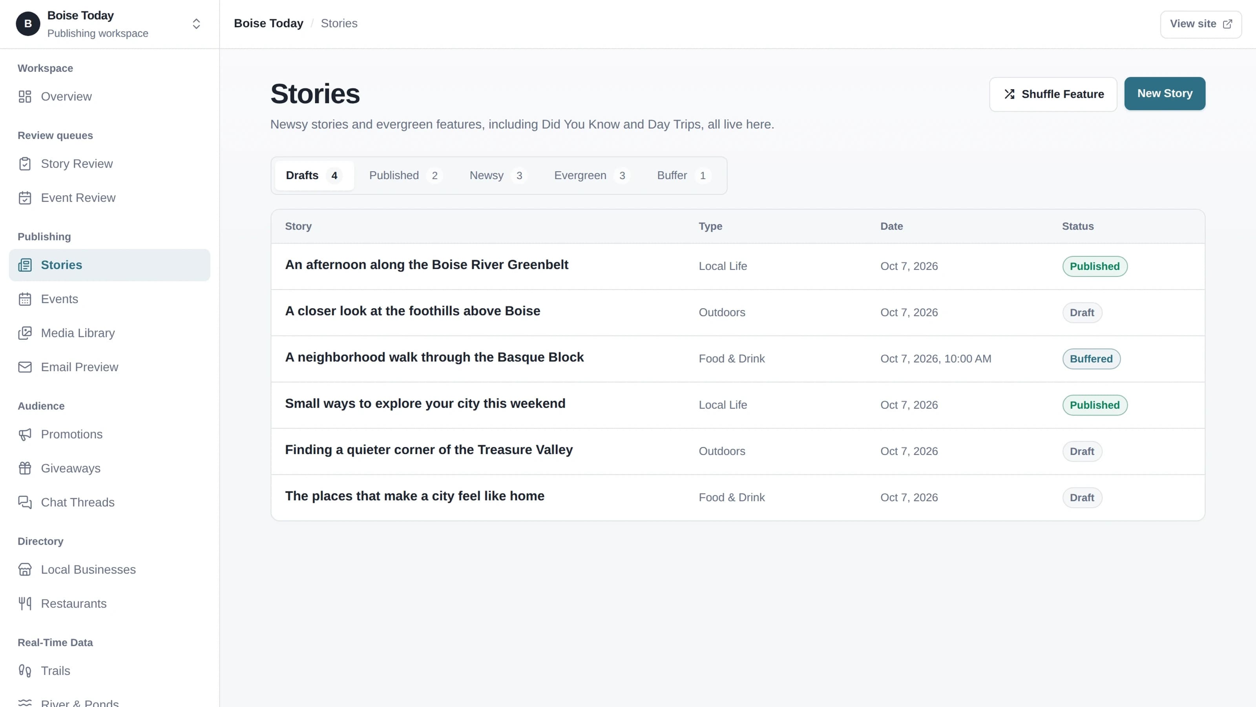The image size is (1256, 707).
Task: Click the 'Oct 7, 2026, 10:00 AM' date cell
Action: click(936, 359)
